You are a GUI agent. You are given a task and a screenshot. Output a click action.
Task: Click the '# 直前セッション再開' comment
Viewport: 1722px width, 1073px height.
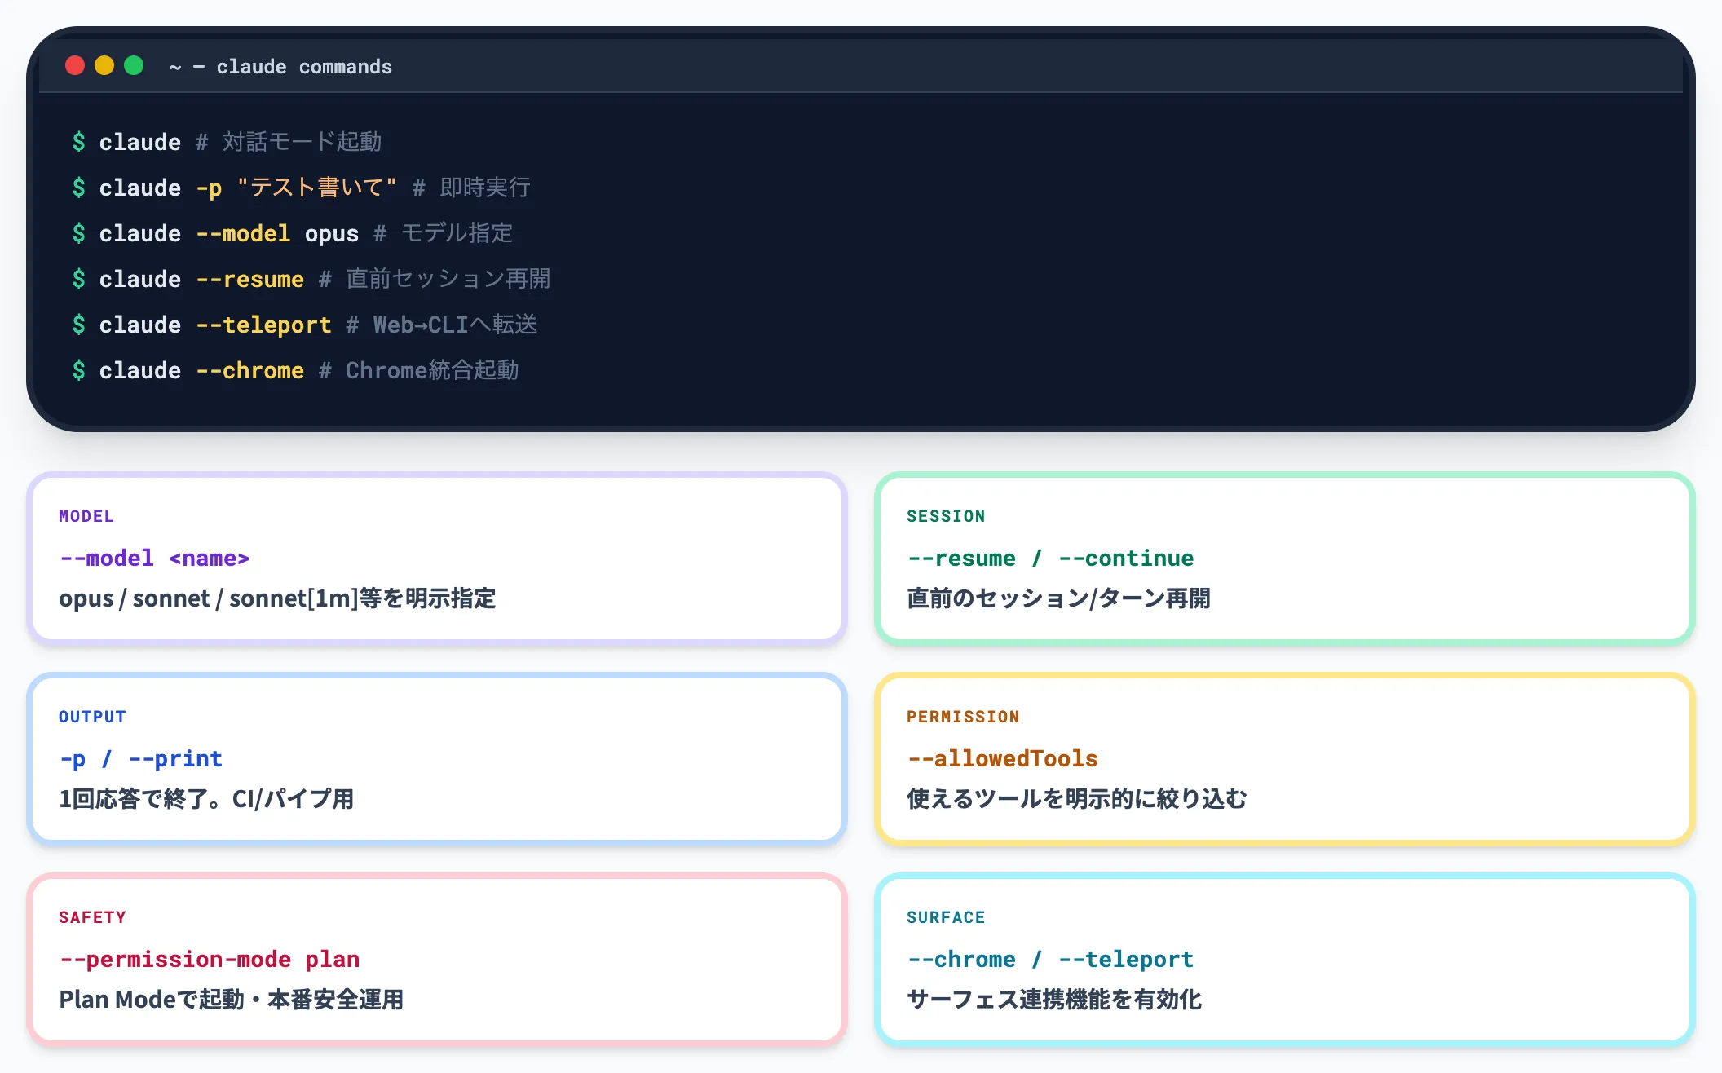pos(435,279)
